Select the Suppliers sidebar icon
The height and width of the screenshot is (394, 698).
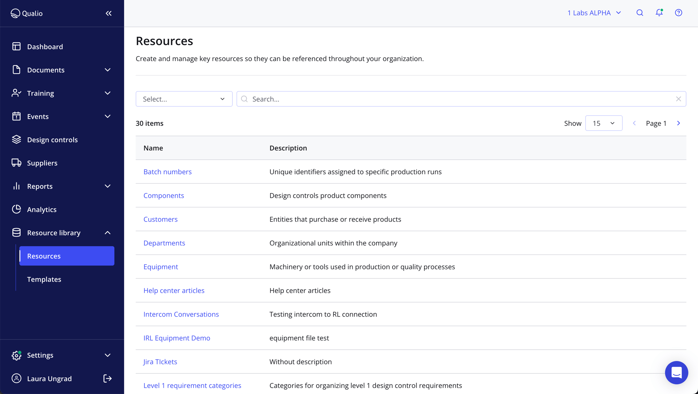tap(16, 163)
